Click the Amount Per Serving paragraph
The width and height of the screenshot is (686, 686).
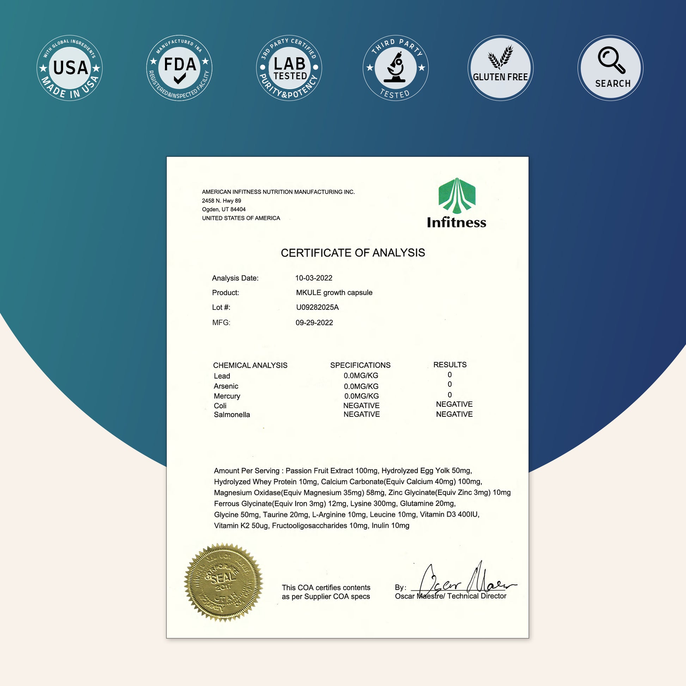(x=362, y=498)
